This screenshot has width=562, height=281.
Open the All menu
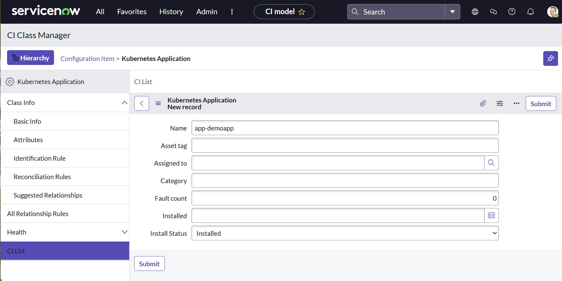pos(100,12)
